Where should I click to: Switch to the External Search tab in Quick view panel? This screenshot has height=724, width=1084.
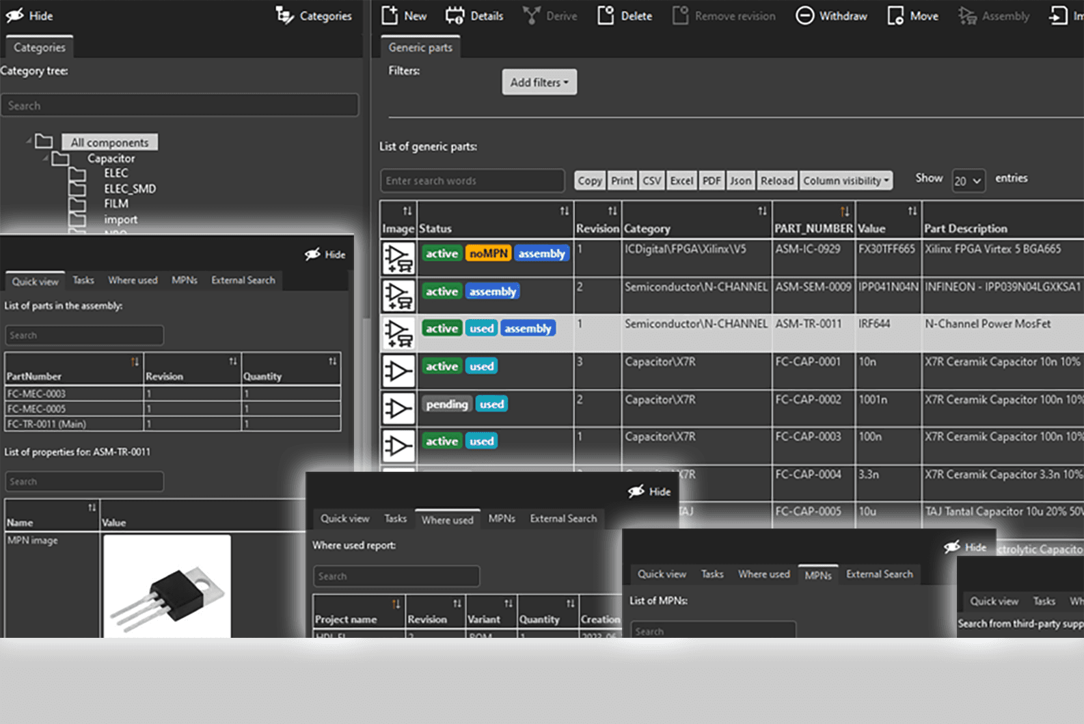tap(243, 280)
